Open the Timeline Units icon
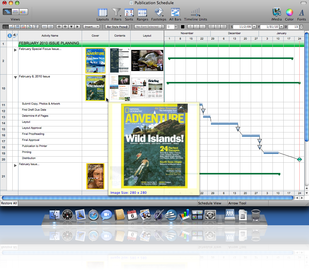309x270 pixels. pyautogui.click(x=196, y=13)
